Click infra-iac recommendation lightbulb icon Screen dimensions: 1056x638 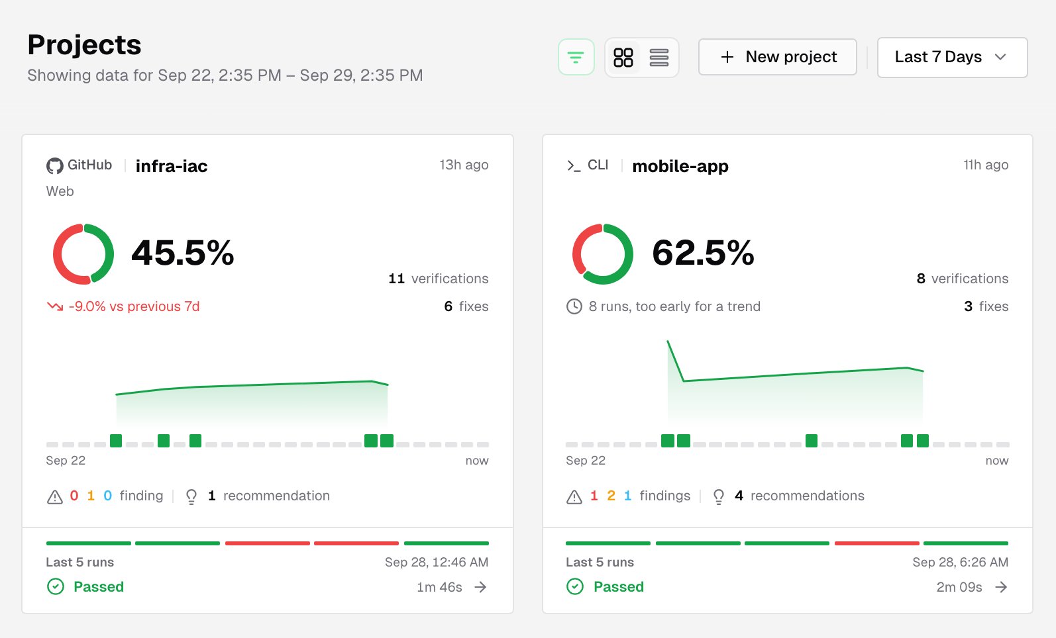click(x=191, y=496)
